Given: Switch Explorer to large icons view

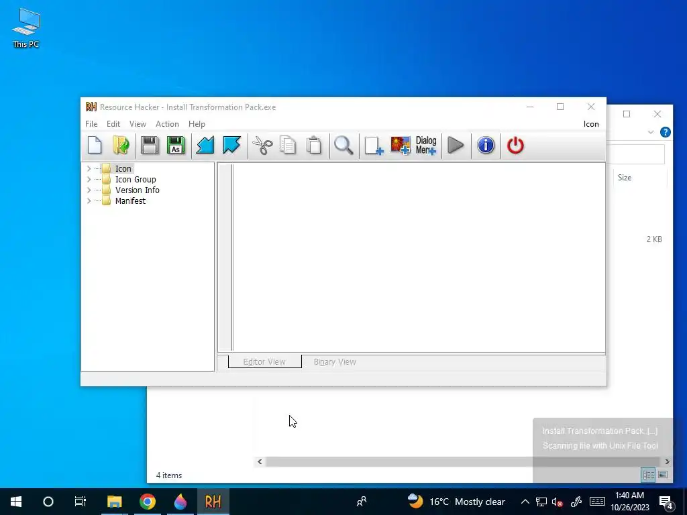Looking at the screenshot, I should tap(663, 475).
